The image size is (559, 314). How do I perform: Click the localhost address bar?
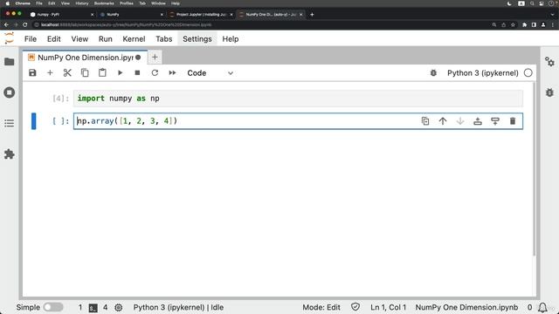pyautogui.click(x=260, y=25)
